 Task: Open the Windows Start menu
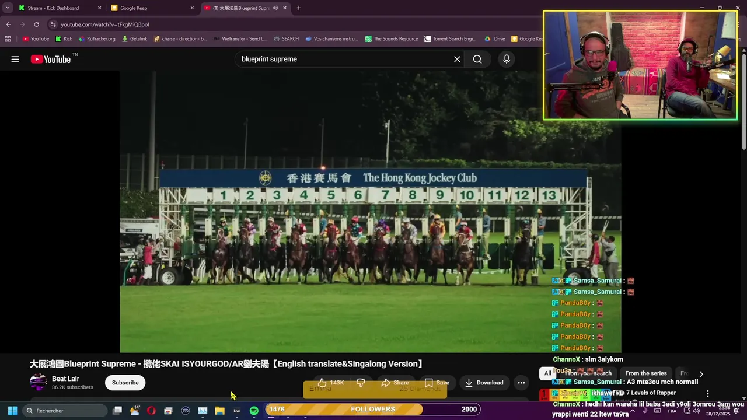(12, 411)
